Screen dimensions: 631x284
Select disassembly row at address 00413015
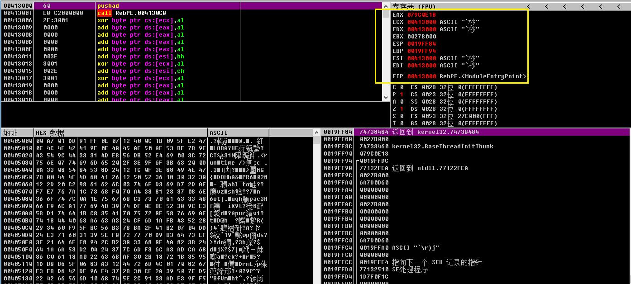point(192,71)
